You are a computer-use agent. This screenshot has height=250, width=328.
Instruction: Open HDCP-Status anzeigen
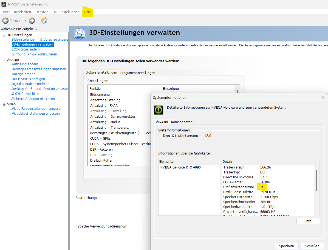[x=28, y=79]
